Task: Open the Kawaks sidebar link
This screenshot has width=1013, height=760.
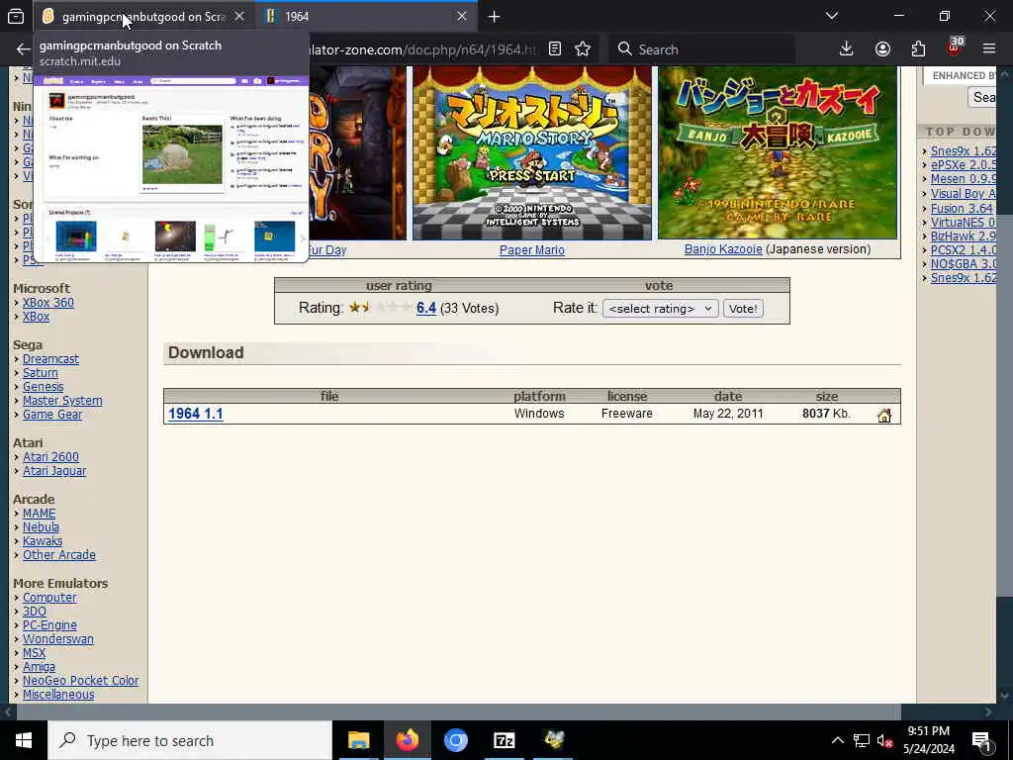Action: point(43,541)
